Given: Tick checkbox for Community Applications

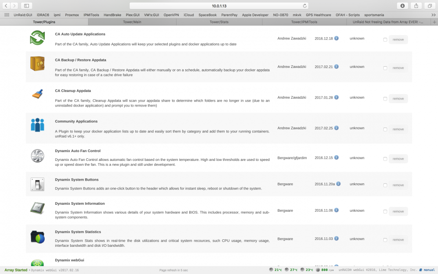Looking at the screenshot, I should 385,129.
